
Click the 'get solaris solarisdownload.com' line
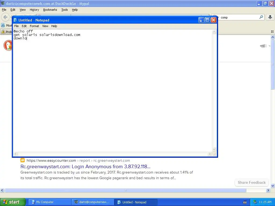tap(47, 35)
